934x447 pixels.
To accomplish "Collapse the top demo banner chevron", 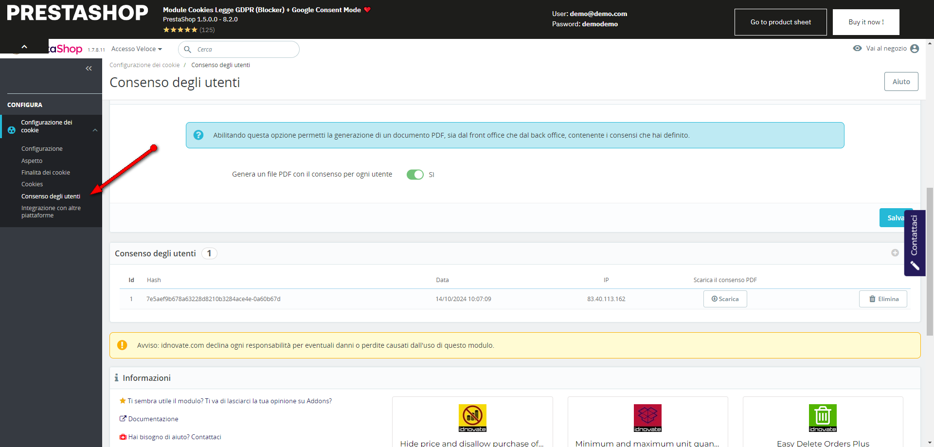I will coord(24,47).
